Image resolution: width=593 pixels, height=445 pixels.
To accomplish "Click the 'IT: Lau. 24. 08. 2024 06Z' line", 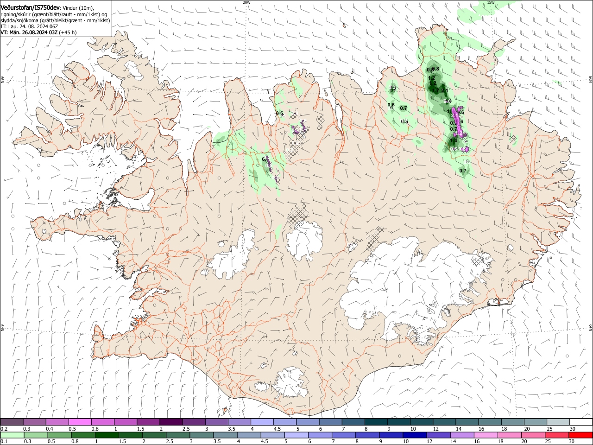I will (29, 26).
